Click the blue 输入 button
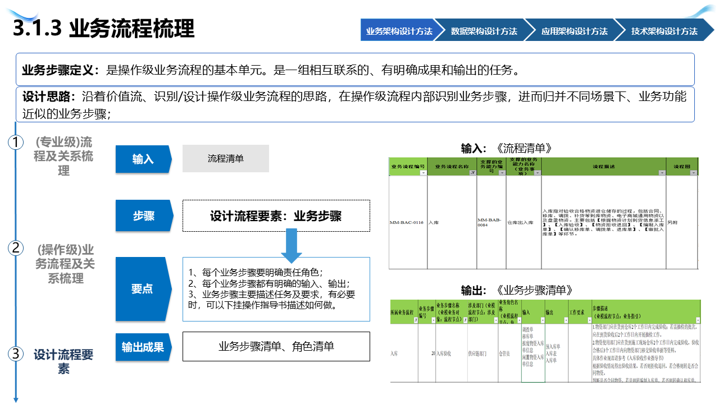The width and height of the screenshot is (719, 404). click(x=143, y=159)
